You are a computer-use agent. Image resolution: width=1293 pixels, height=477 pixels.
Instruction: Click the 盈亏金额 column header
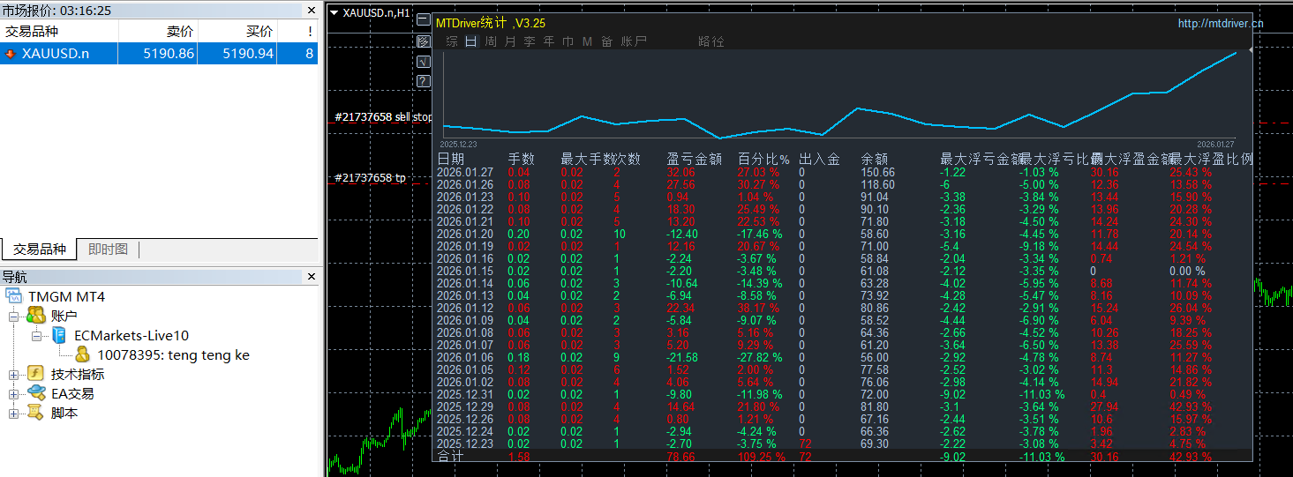point(695,160)
